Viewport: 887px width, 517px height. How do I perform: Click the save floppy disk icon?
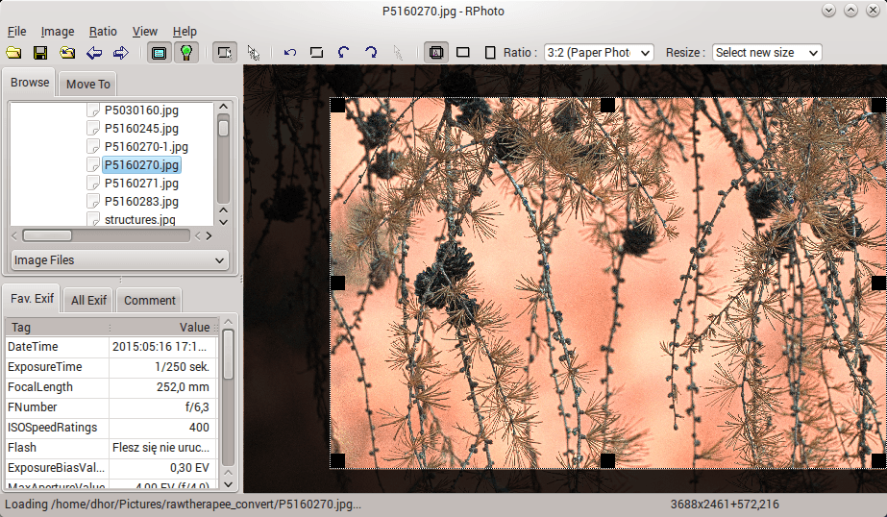(x=40, y=53)
